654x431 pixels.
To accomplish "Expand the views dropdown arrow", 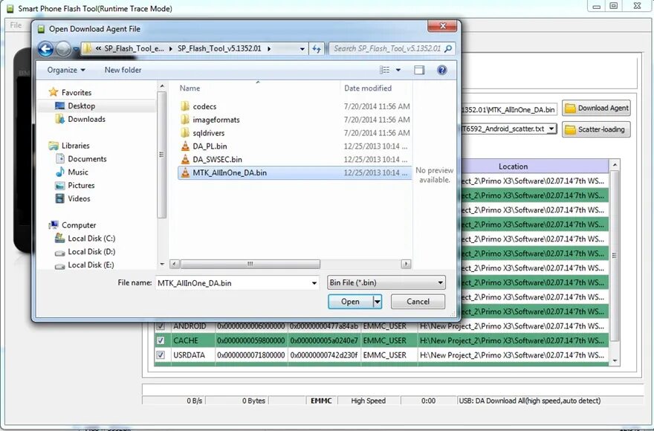I will pyautogui.click(x=398, y=70).
